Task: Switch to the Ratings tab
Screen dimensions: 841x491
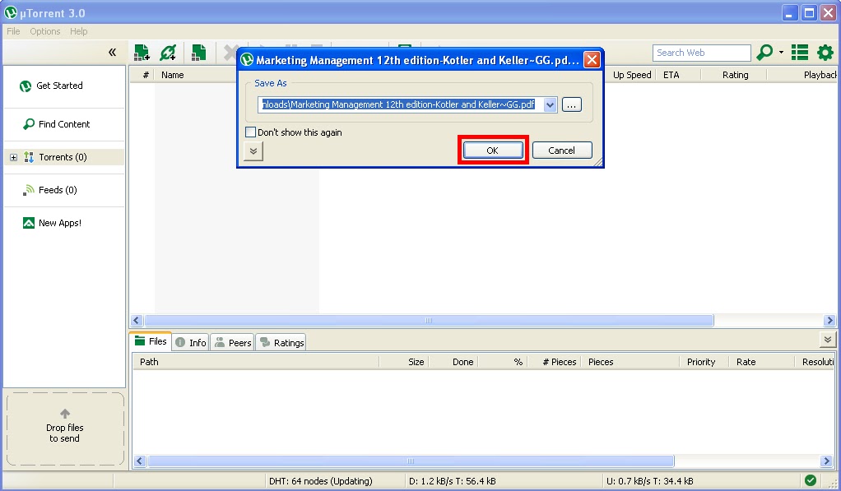Action: (281, 342)
